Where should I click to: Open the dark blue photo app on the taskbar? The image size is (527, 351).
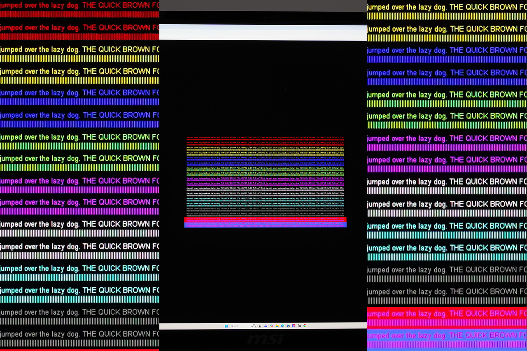click(x=288, y=326)
